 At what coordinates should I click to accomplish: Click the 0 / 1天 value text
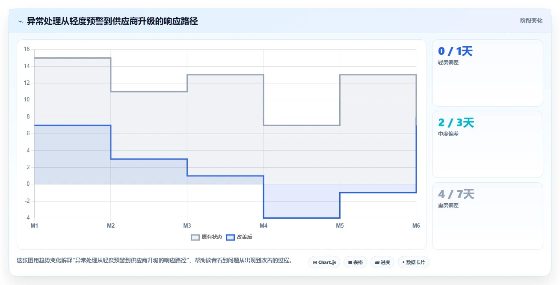[455, 52]
